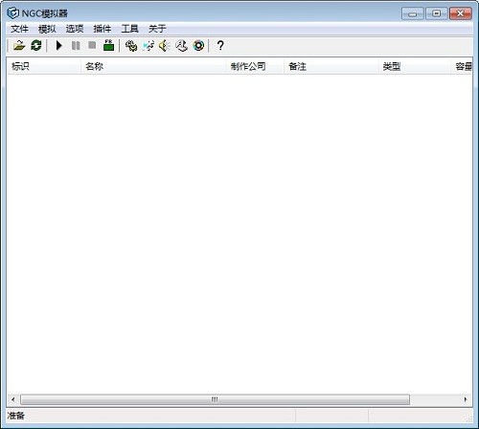
Task: Stop the emulation
Action: pos(92,45)
